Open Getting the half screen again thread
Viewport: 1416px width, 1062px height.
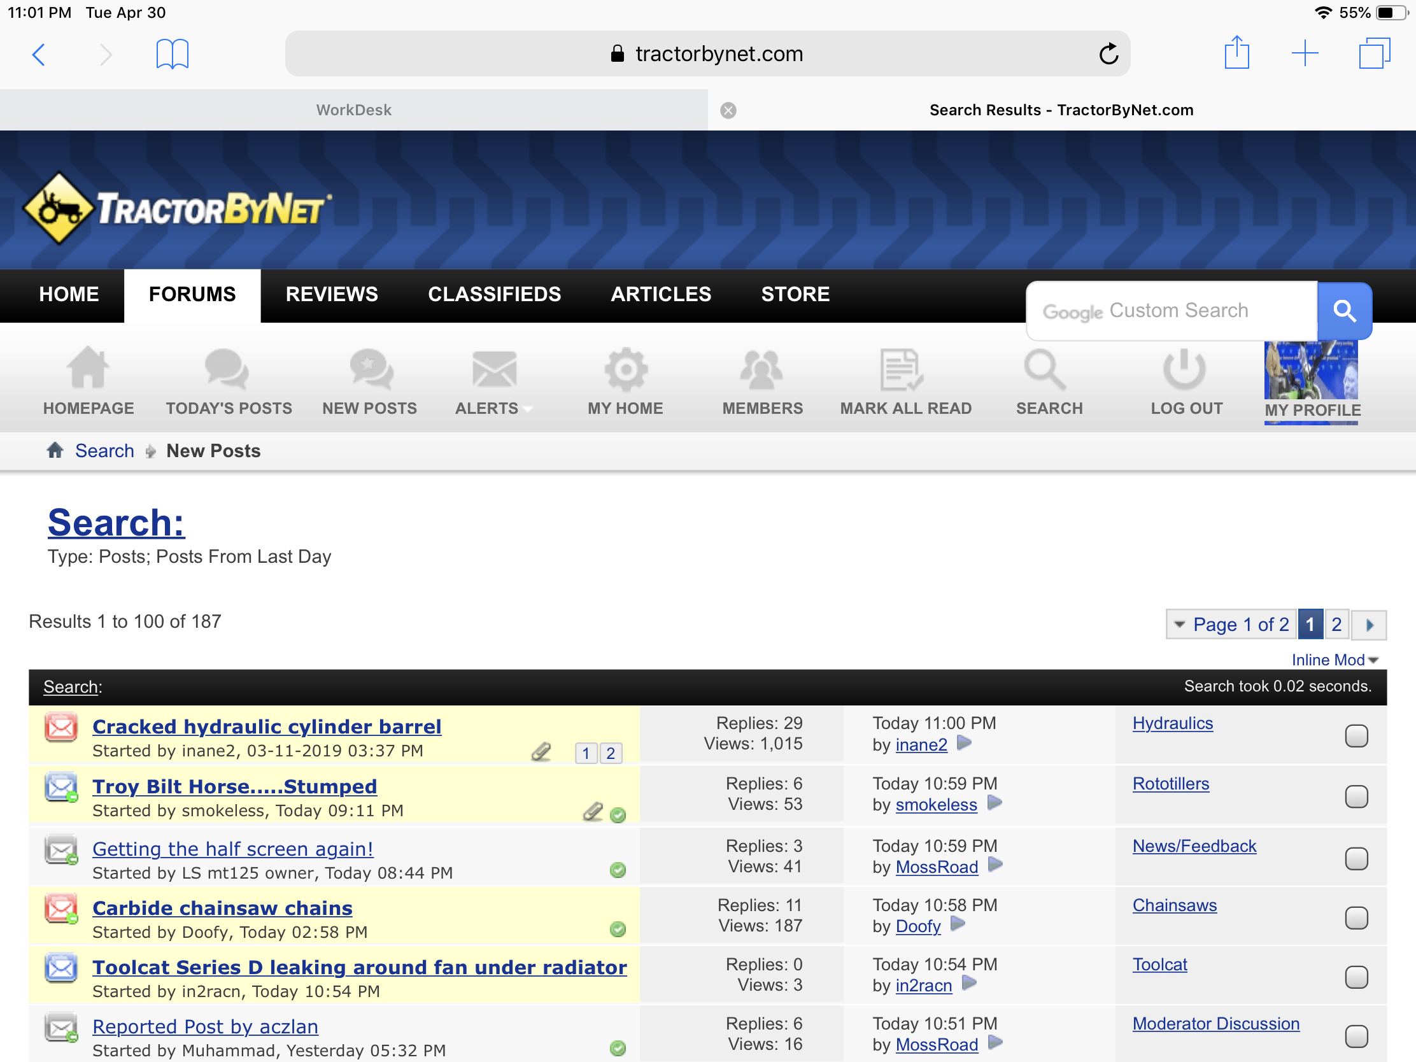232,849
